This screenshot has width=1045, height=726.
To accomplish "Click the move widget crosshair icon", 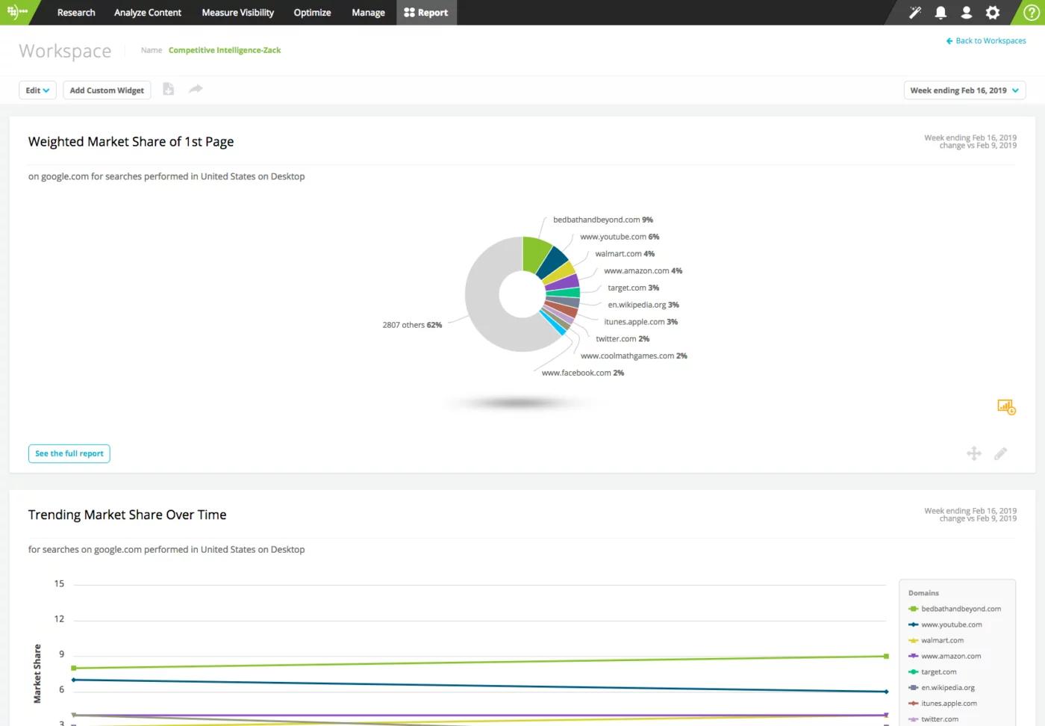I will click(974, 453).
